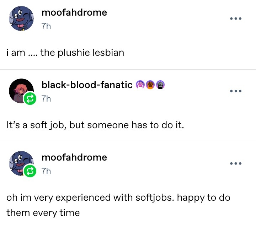Click reblog icon on black-blood-fanatic's avatar
This screenshot has width=256, height=227.
tap(30, 99)
